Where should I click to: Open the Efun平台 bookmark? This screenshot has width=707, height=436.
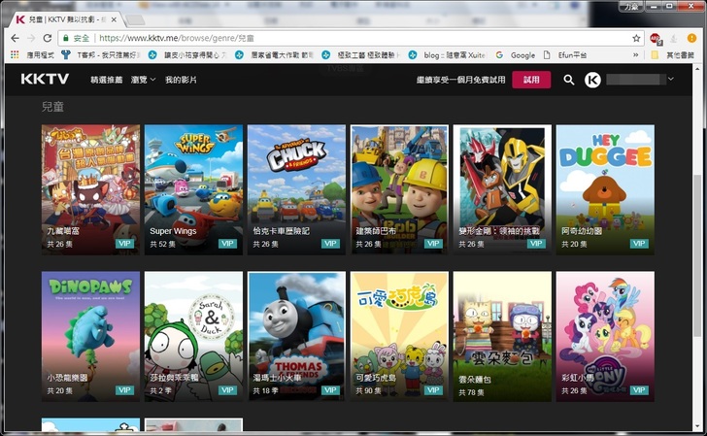pyautogui.click(x=565, y=55)
